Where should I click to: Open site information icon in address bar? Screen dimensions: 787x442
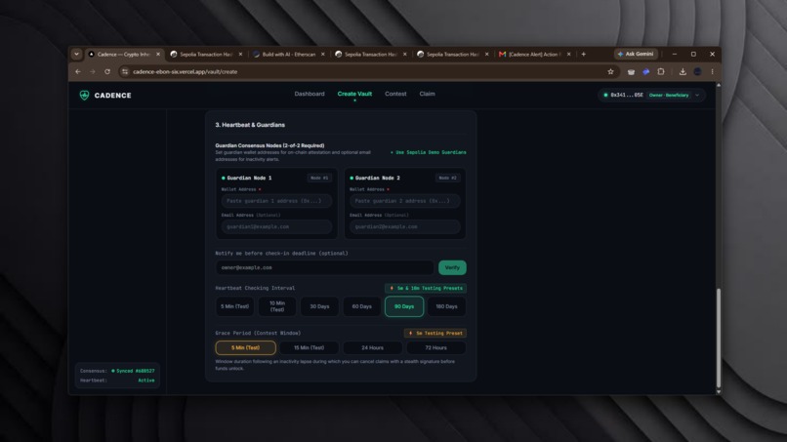coord(125,72)
